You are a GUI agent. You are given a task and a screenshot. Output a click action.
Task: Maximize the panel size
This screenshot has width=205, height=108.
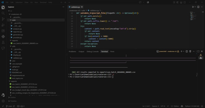click(x=198, y=51)
